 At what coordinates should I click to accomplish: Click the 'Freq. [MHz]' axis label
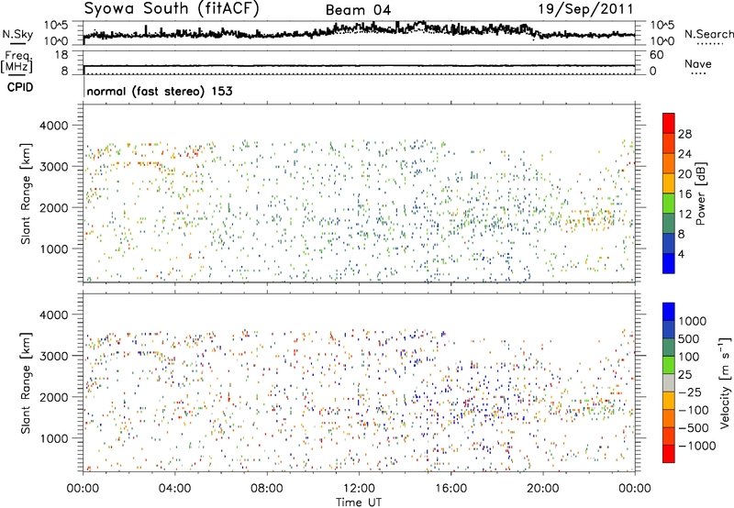[17, 61]
